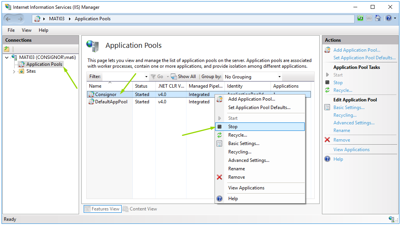Viewport: 401px width, 225px height.
Task: Click the MATI03 server icon in tree
Action: coord(14,57)
